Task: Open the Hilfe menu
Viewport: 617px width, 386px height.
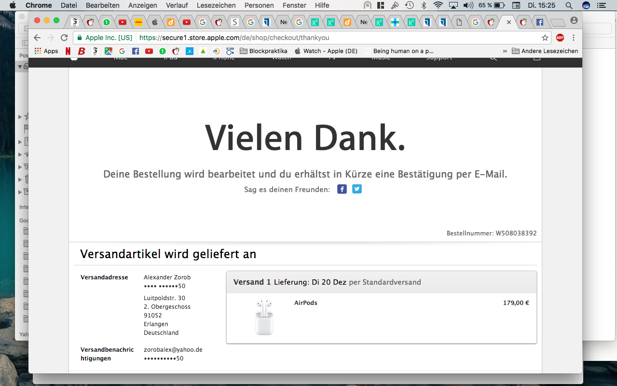Action: click(322, 5)
